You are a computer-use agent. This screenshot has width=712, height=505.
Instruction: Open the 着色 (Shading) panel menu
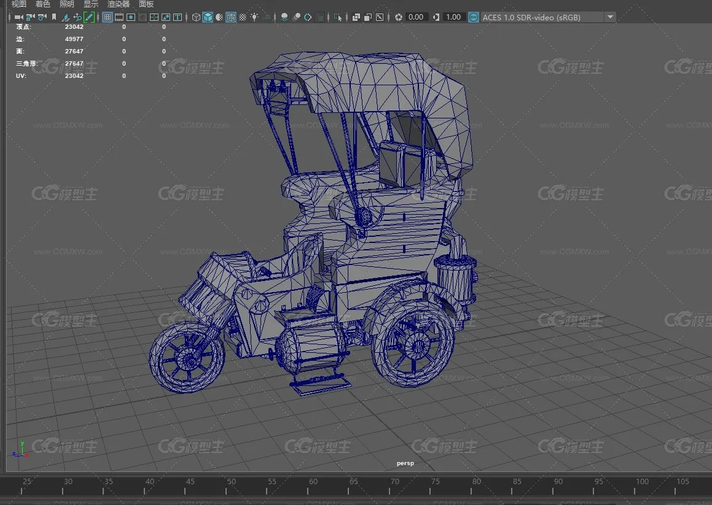[x=42, y=4]
